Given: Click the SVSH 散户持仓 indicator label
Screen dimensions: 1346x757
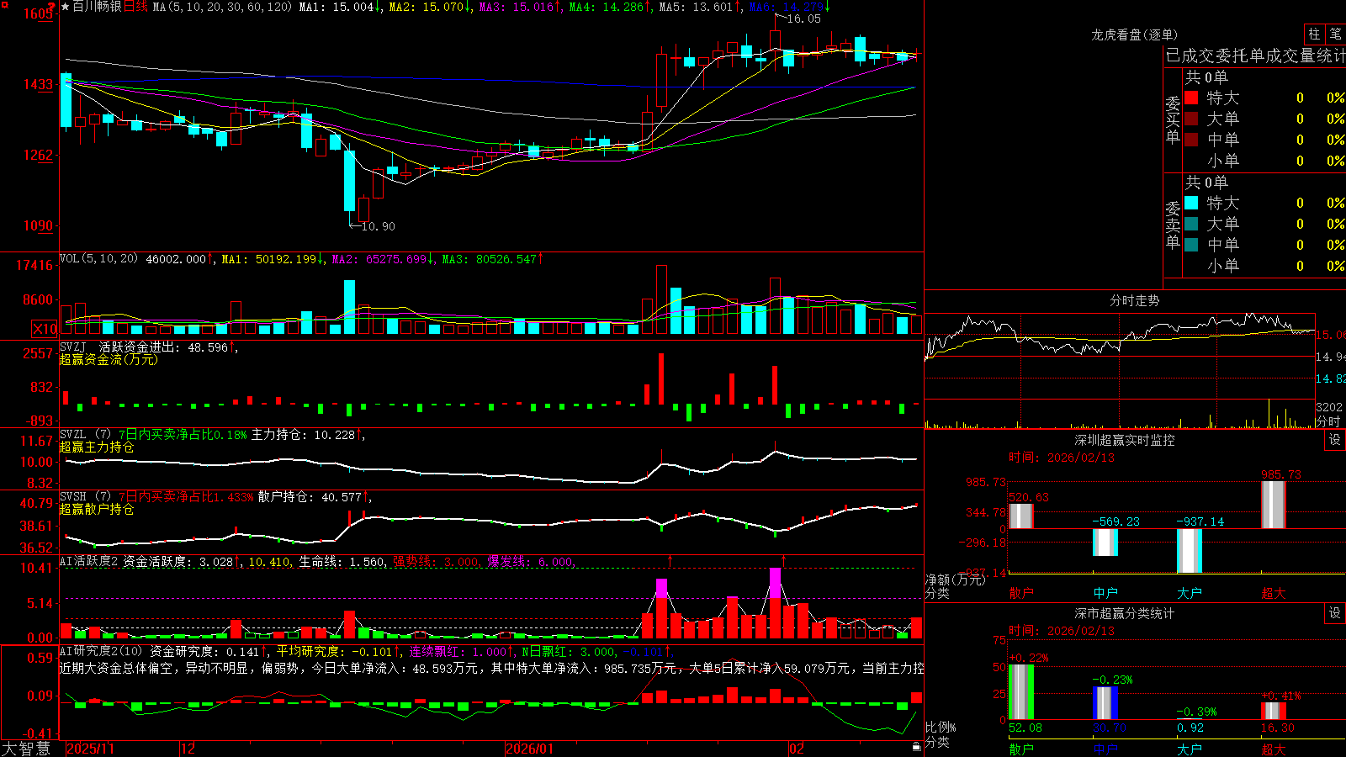Looking at the screenshot, I should [85, 497].
